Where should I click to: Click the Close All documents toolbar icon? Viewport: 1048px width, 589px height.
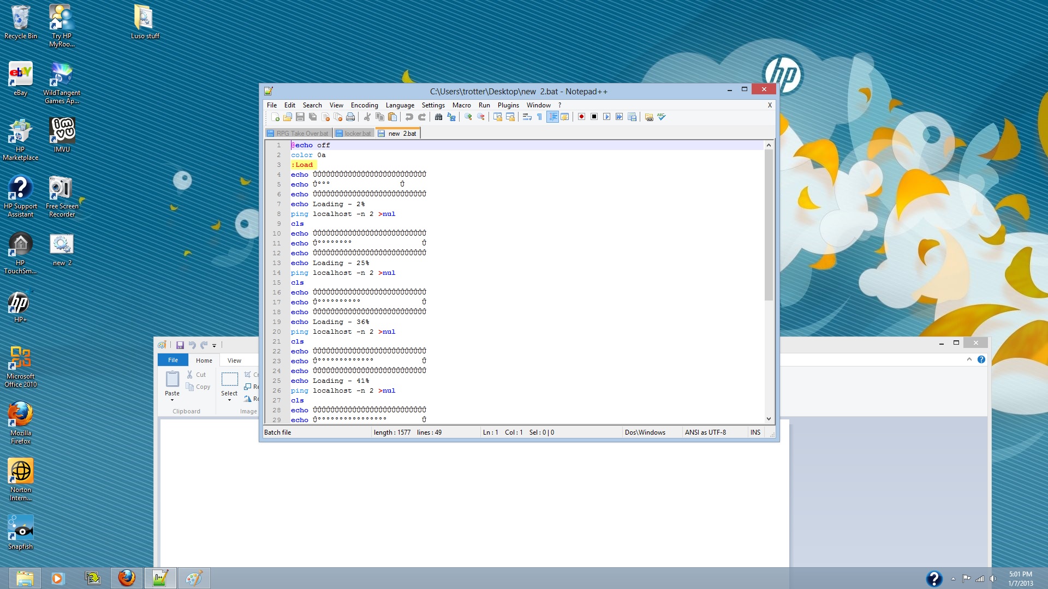[338, 117]
